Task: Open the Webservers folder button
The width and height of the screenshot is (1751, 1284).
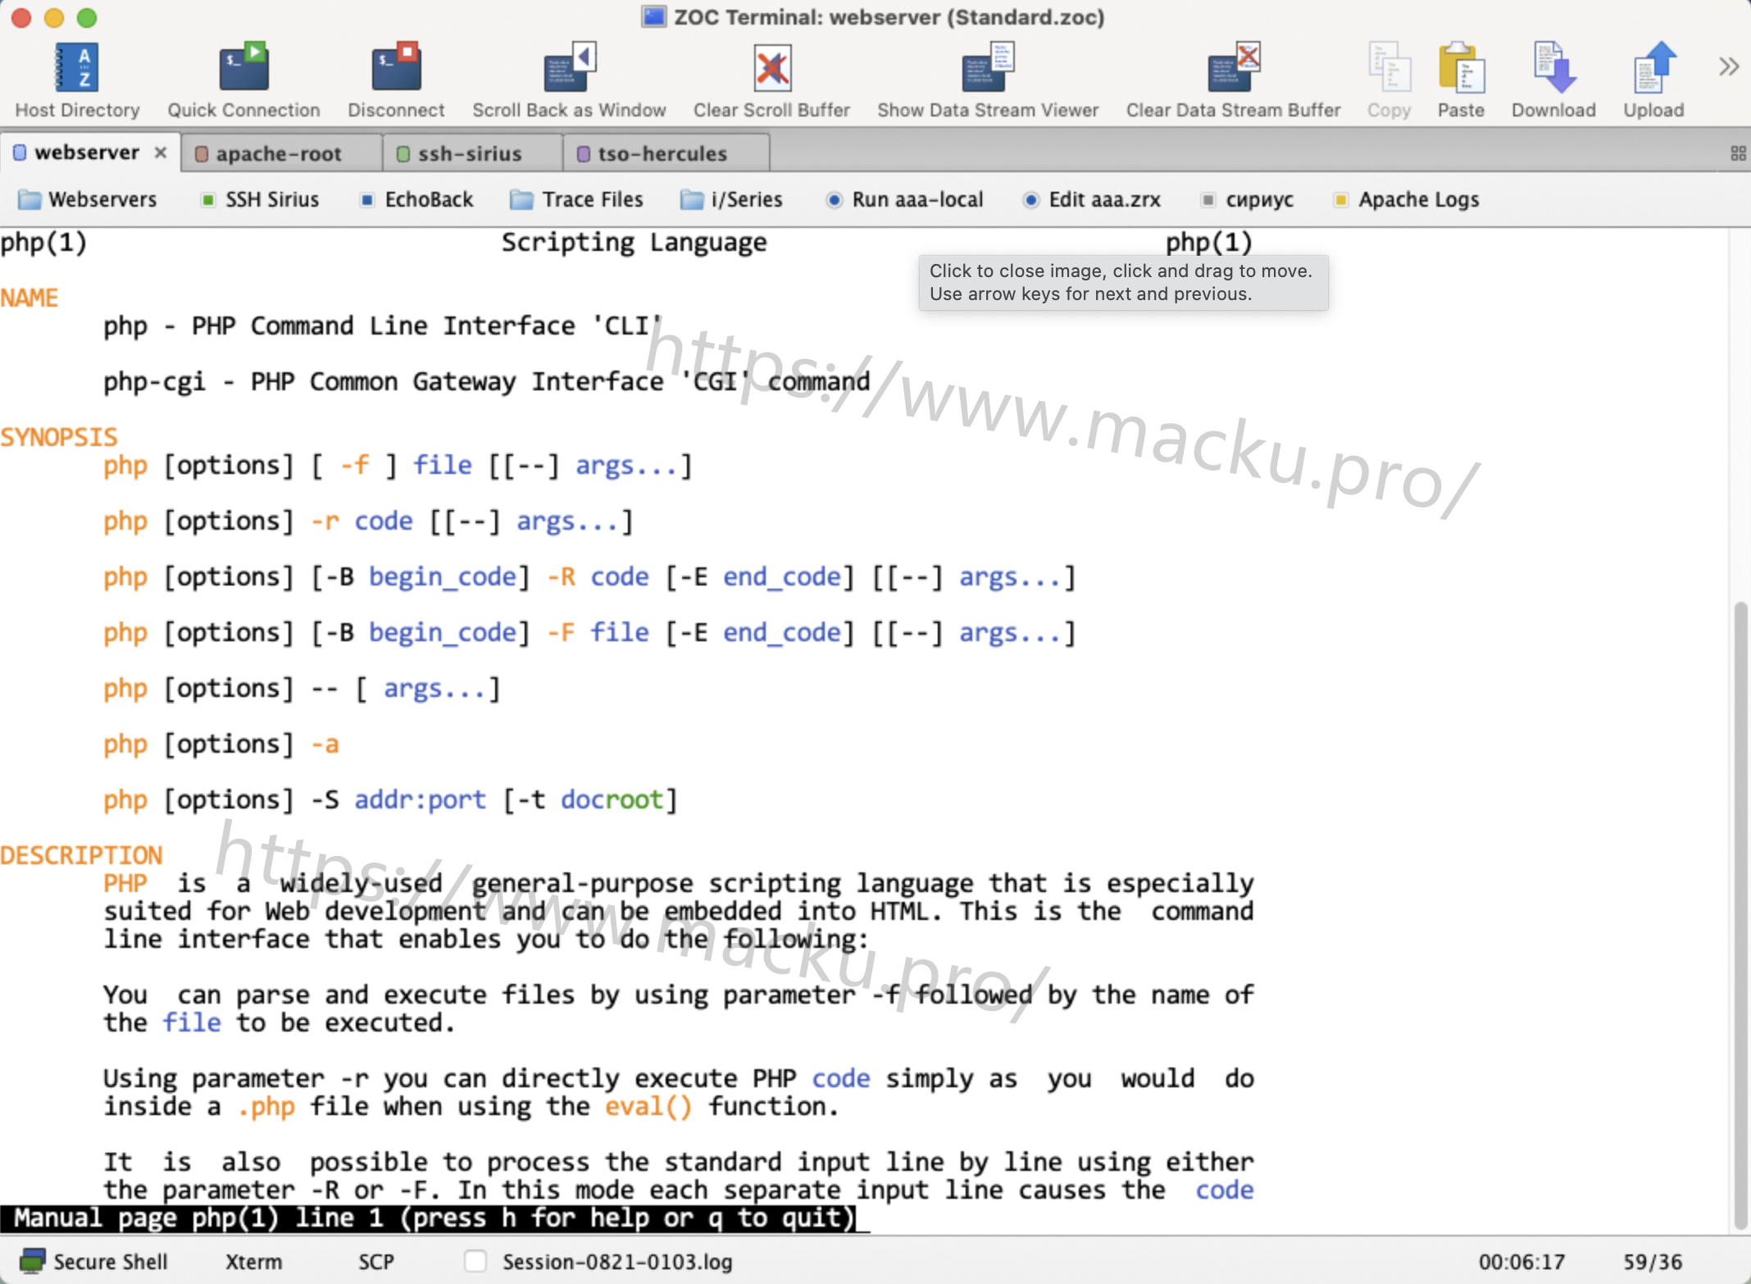Action: [x=88, y=199]
